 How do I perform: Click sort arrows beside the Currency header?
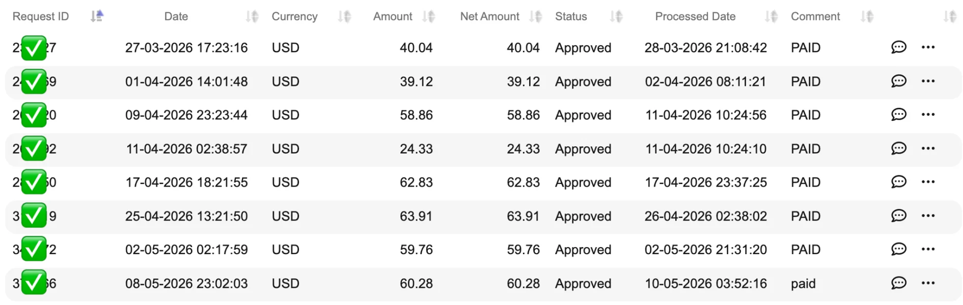[344, 16]
